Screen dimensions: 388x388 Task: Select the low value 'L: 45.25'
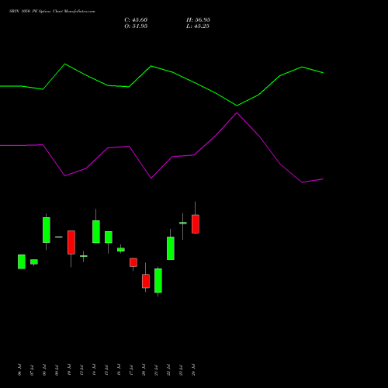(198, 26)
